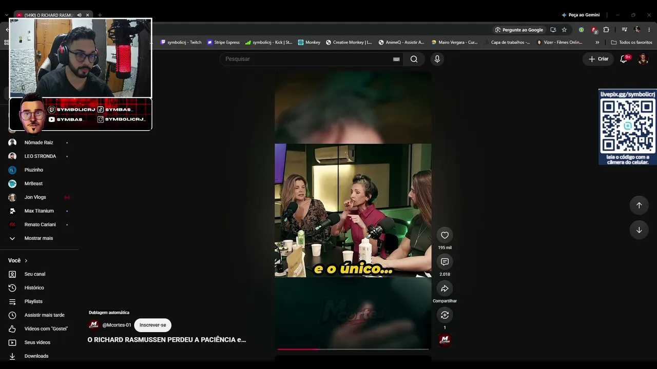Open the notifications bell
This screenshot has width=657, height=369.
point(624,59)
